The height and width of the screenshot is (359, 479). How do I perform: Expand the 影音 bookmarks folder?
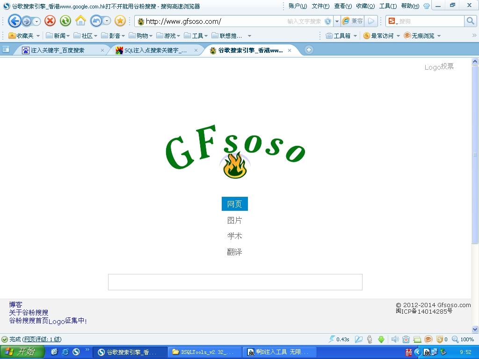click(113, 36)
